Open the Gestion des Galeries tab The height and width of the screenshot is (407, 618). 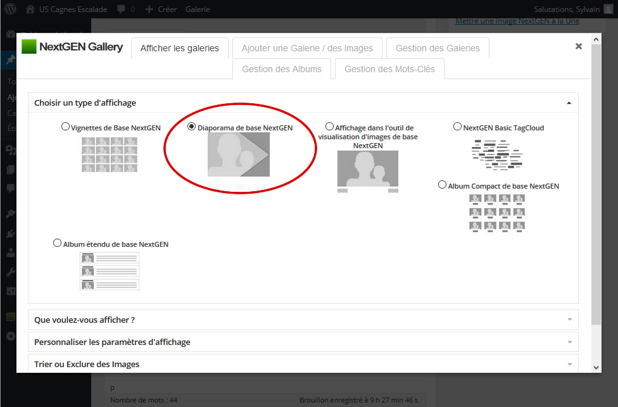[438, 48]
